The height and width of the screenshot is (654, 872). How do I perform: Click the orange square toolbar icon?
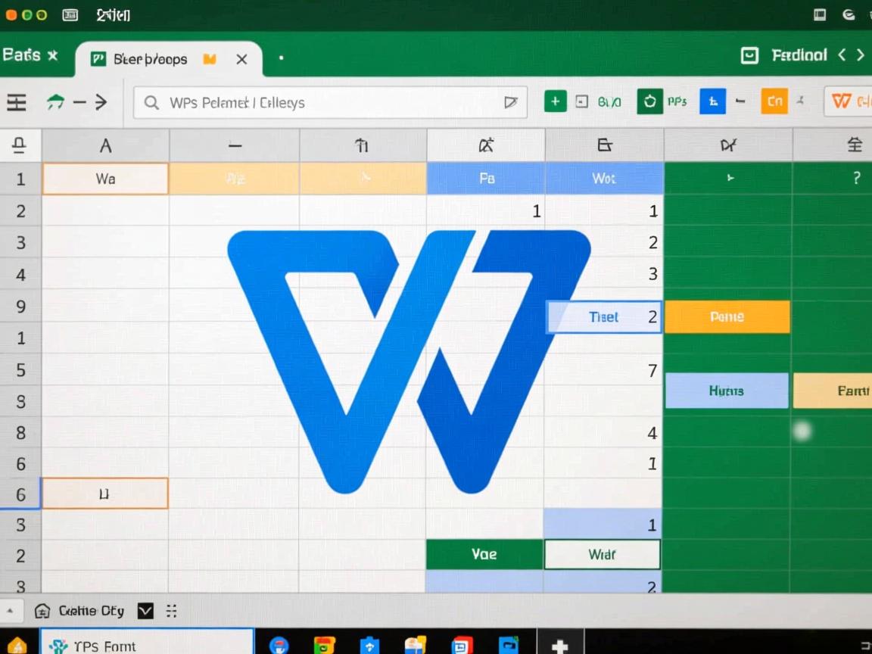coord(774,101)
